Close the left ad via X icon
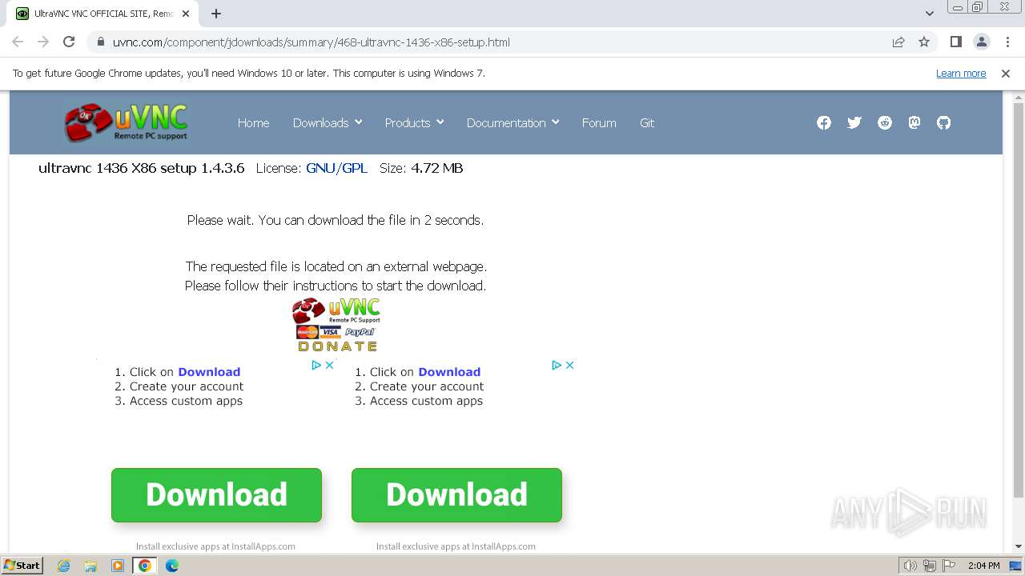Image resolution: width=1025 pixels, height=576 pixels. (329, 365)
